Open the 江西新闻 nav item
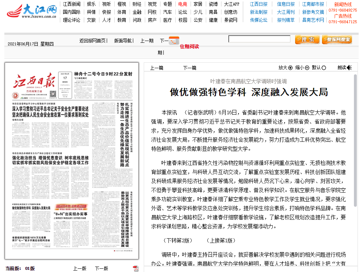 (x=72, y=4)
